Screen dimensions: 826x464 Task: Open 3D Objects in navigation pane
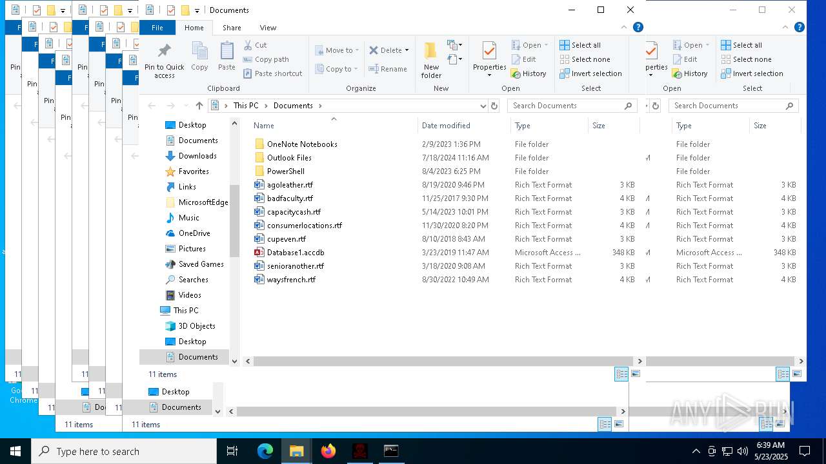[197, 326]
